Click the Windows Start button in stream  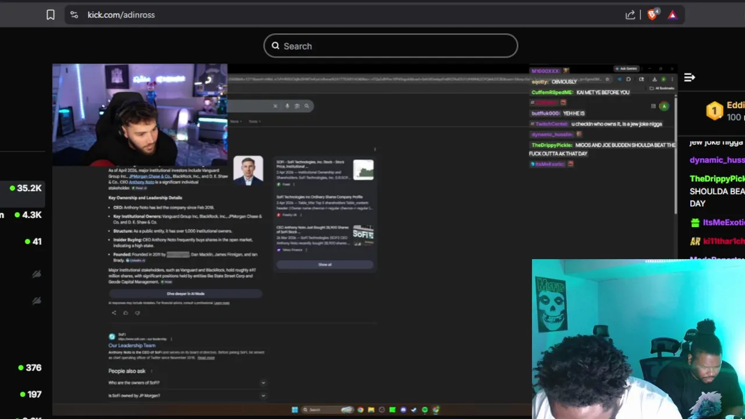(295, 410)
